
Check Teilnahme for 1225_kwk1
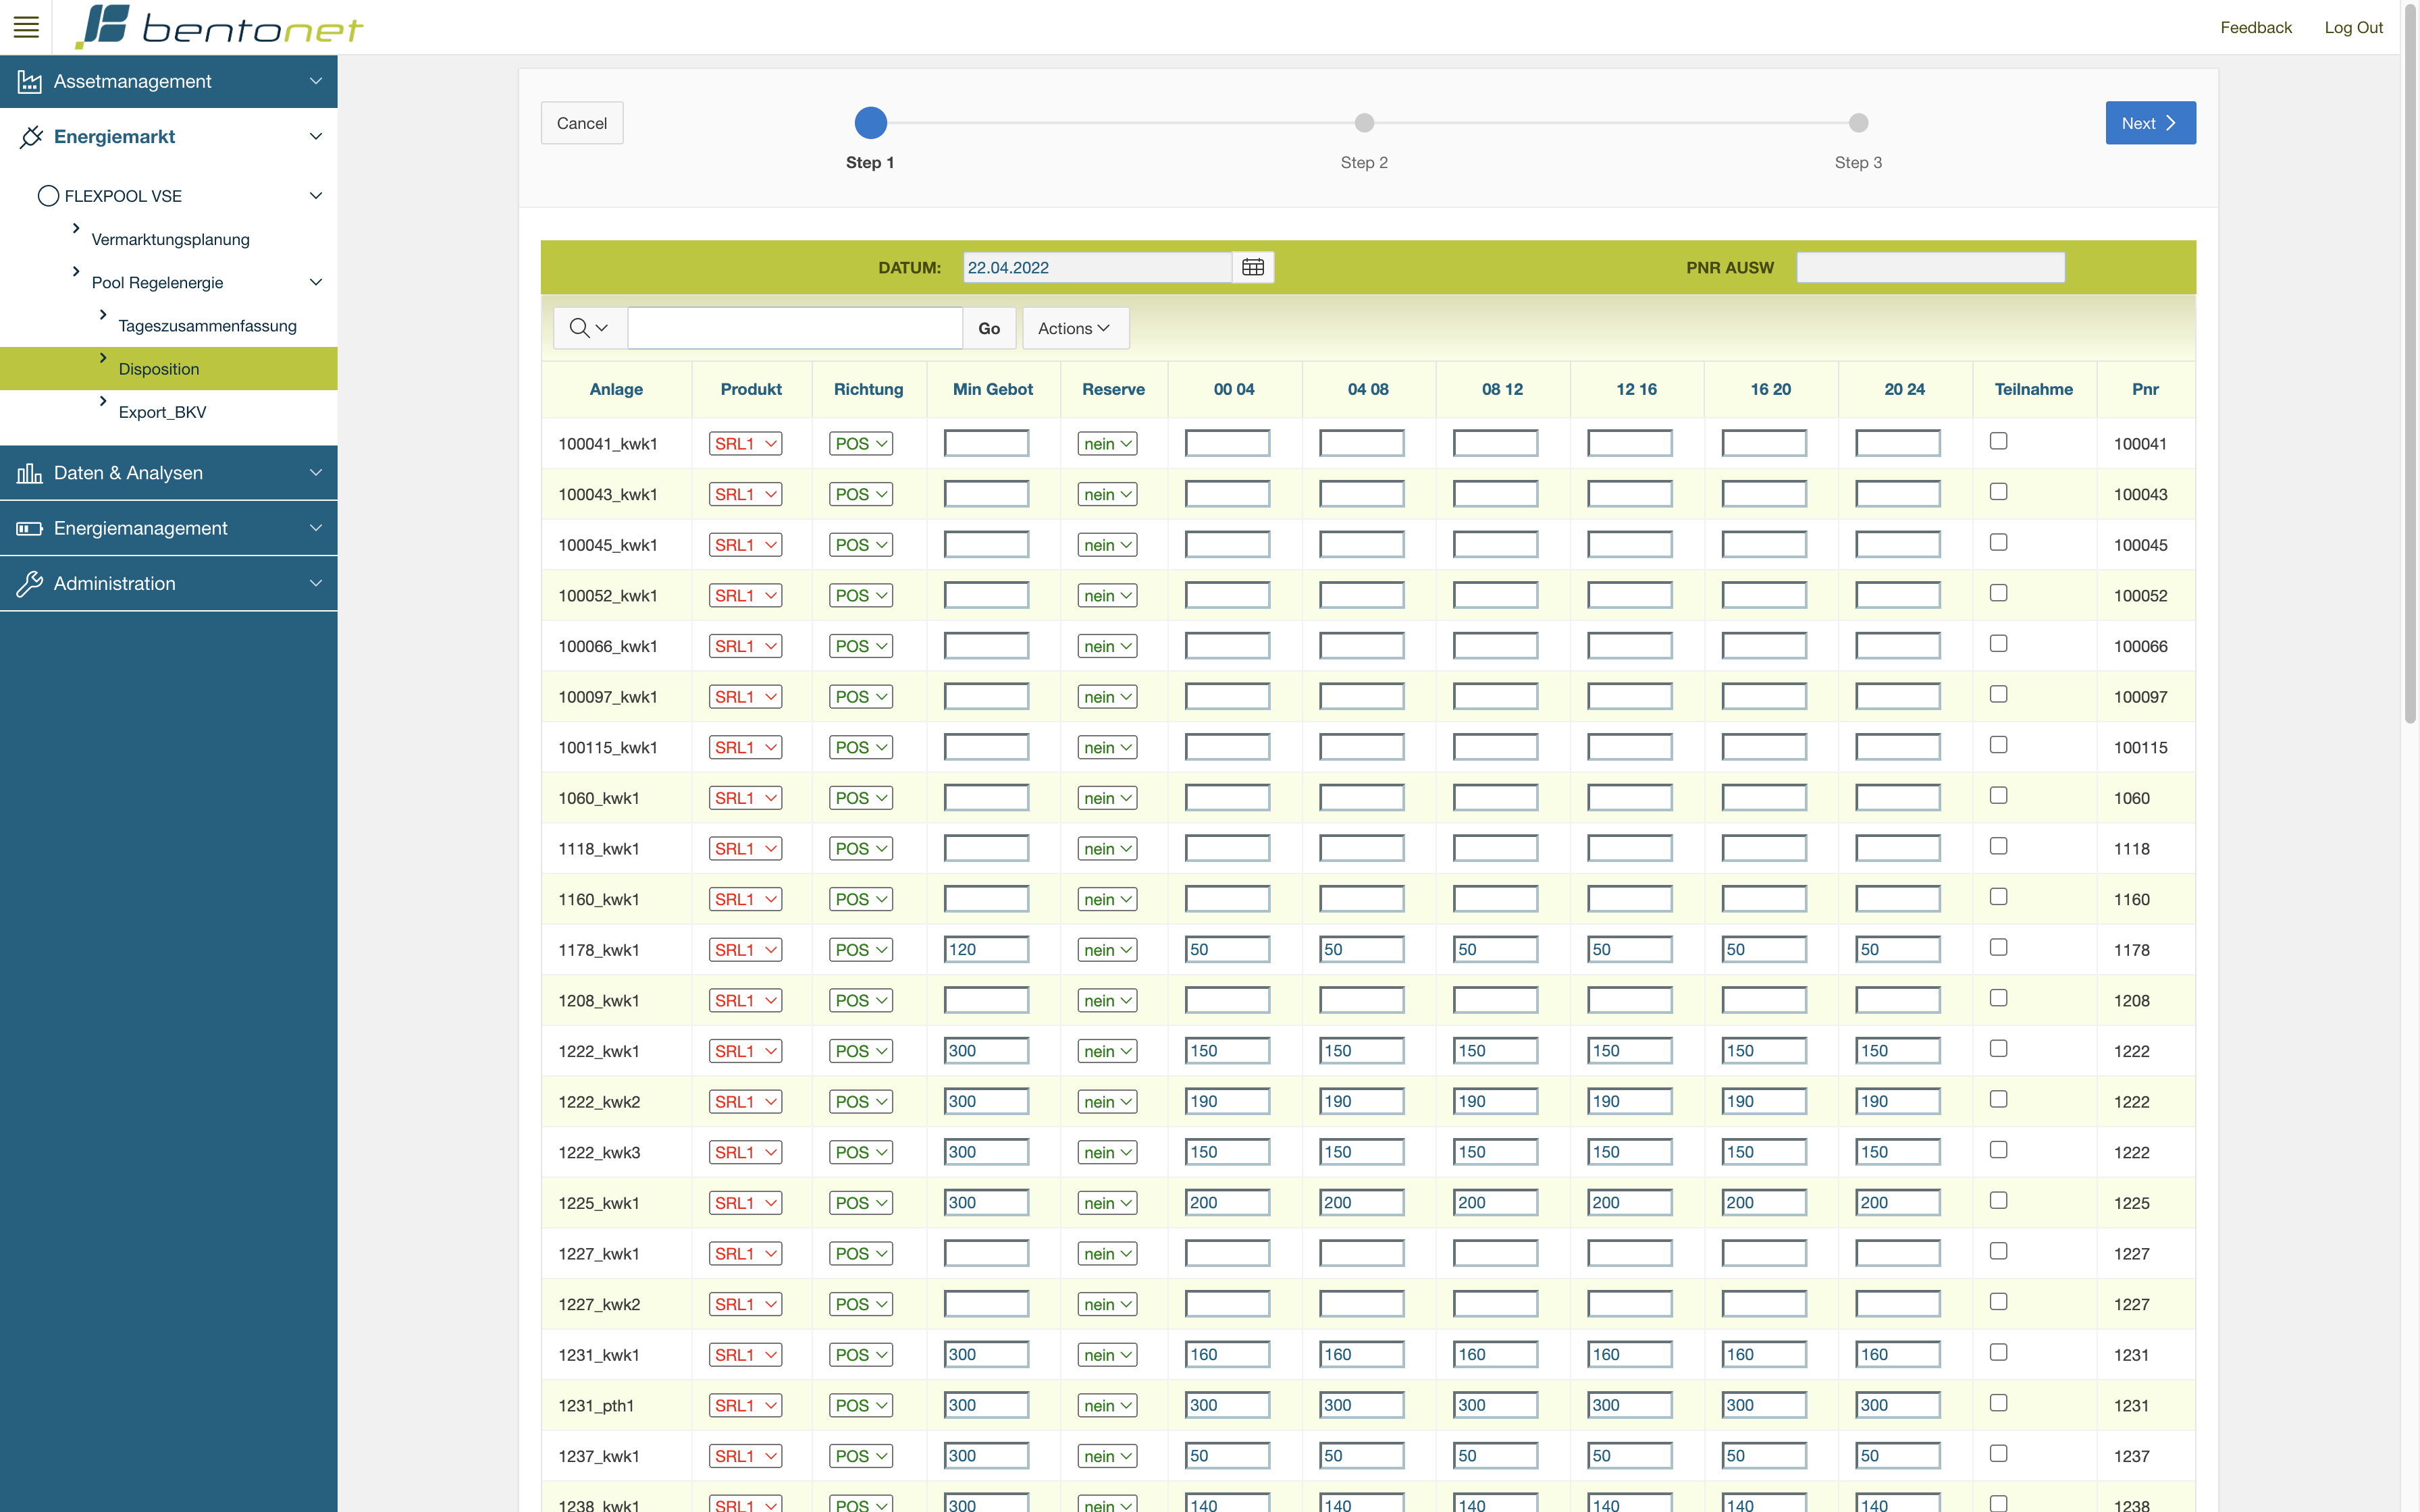click(1998, 1200)
